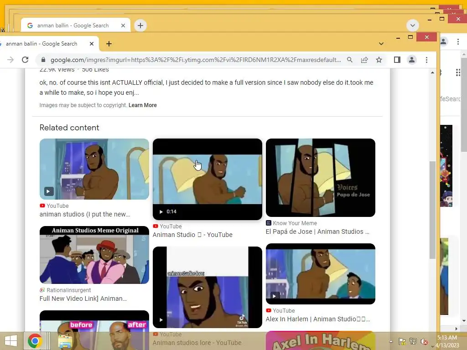Click the lock site-info icon in address bar
The image size is (467, 350).
[43, 60]
